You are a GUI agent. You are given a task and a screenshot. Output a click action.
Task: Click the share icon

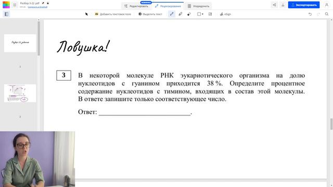(x=274, y=5)
